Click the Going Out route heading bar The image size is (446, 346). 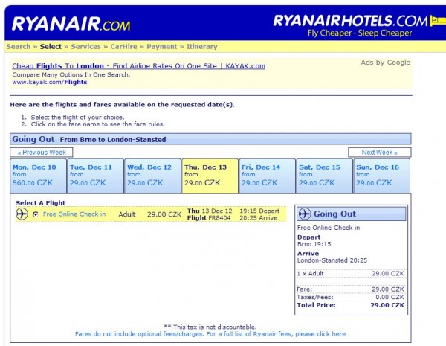pyautogui.click(x=210, y=139)
